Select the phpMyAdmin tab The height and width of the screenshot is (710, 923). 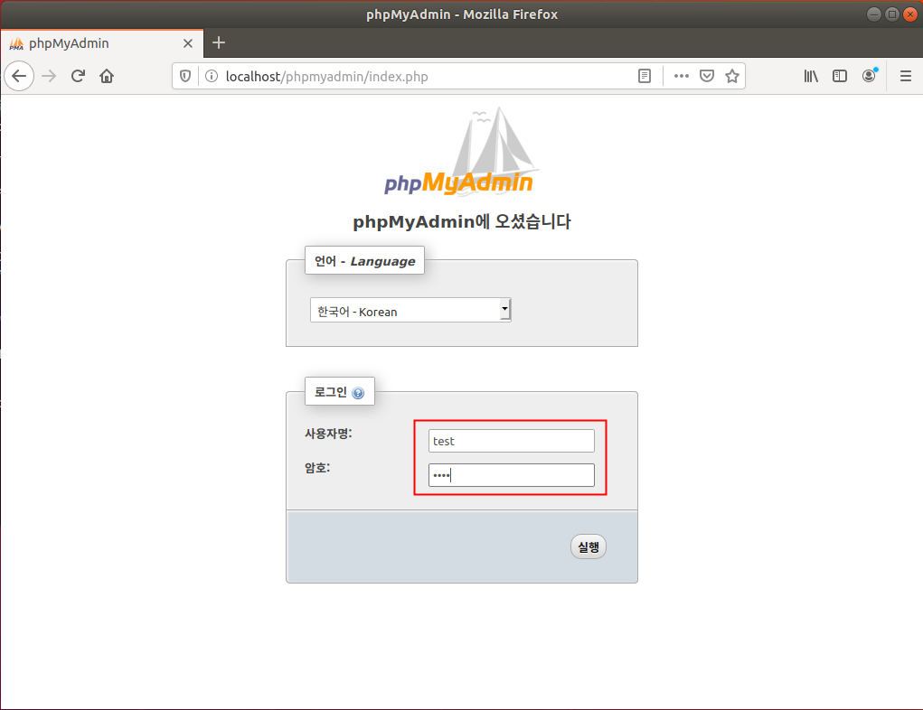[x=102, y=43]
